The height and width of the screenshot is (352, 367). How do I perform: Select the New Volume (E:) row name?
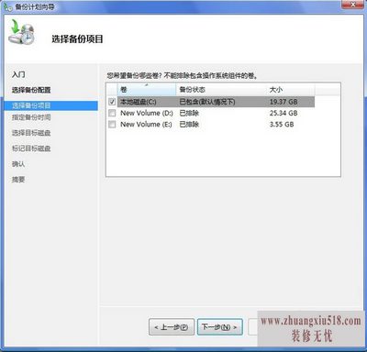click(x=146, y=125)
